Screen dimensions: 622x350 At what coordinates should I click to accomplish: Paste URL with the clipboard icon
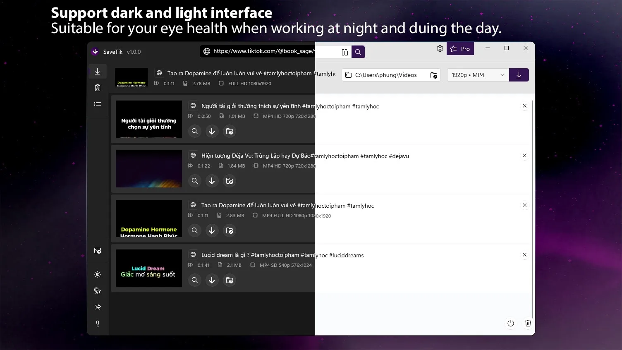pos(345,52)
